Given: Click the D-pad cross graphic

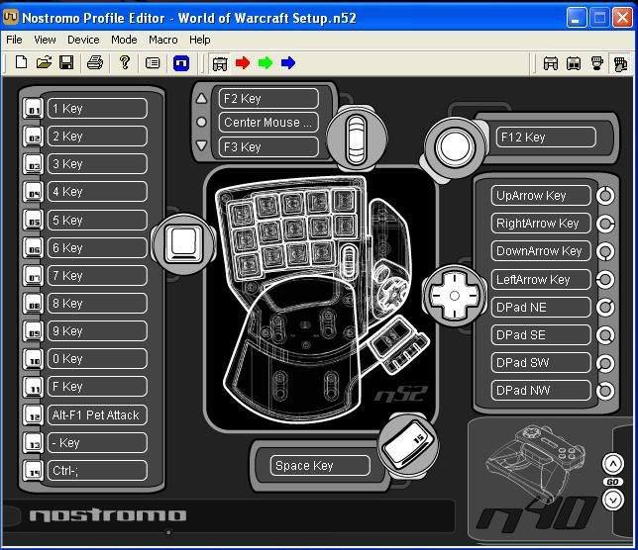Looking at the screenshot, I should pyautogui.click(x=455, y=296).
